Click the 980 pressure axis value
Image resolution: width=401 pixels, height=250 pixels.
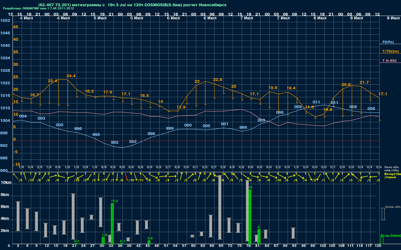pyautogui.click(x=4, y=171)
